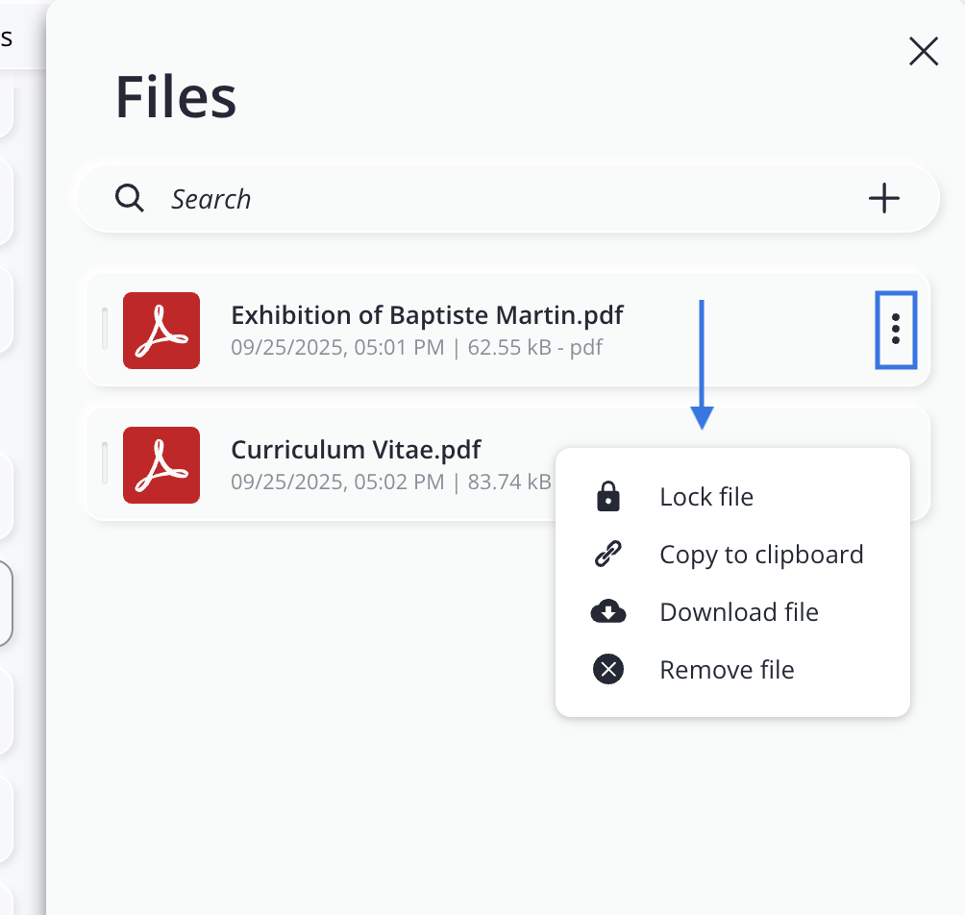Viewport: 965px width, 915px height.
Task: Grab the drag handle of Exhibition file row
Action: [105, 330]
